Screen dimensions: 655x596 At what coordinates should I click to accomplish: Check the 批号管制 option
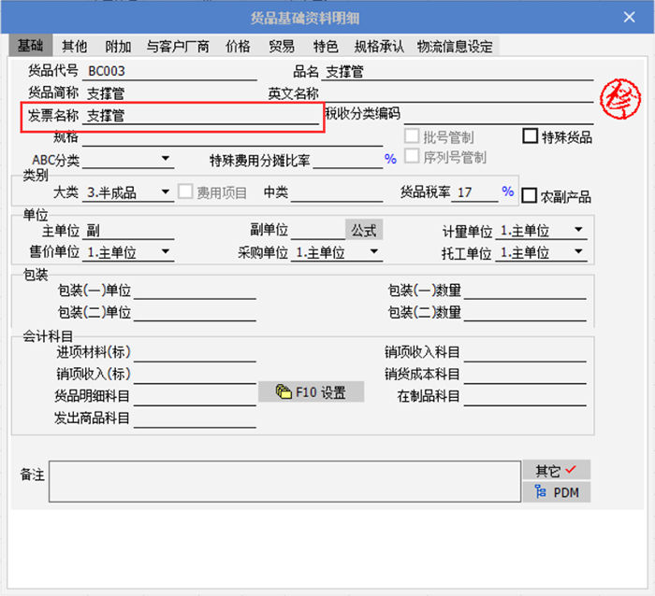pyautogui.click(x=411, y=136)
